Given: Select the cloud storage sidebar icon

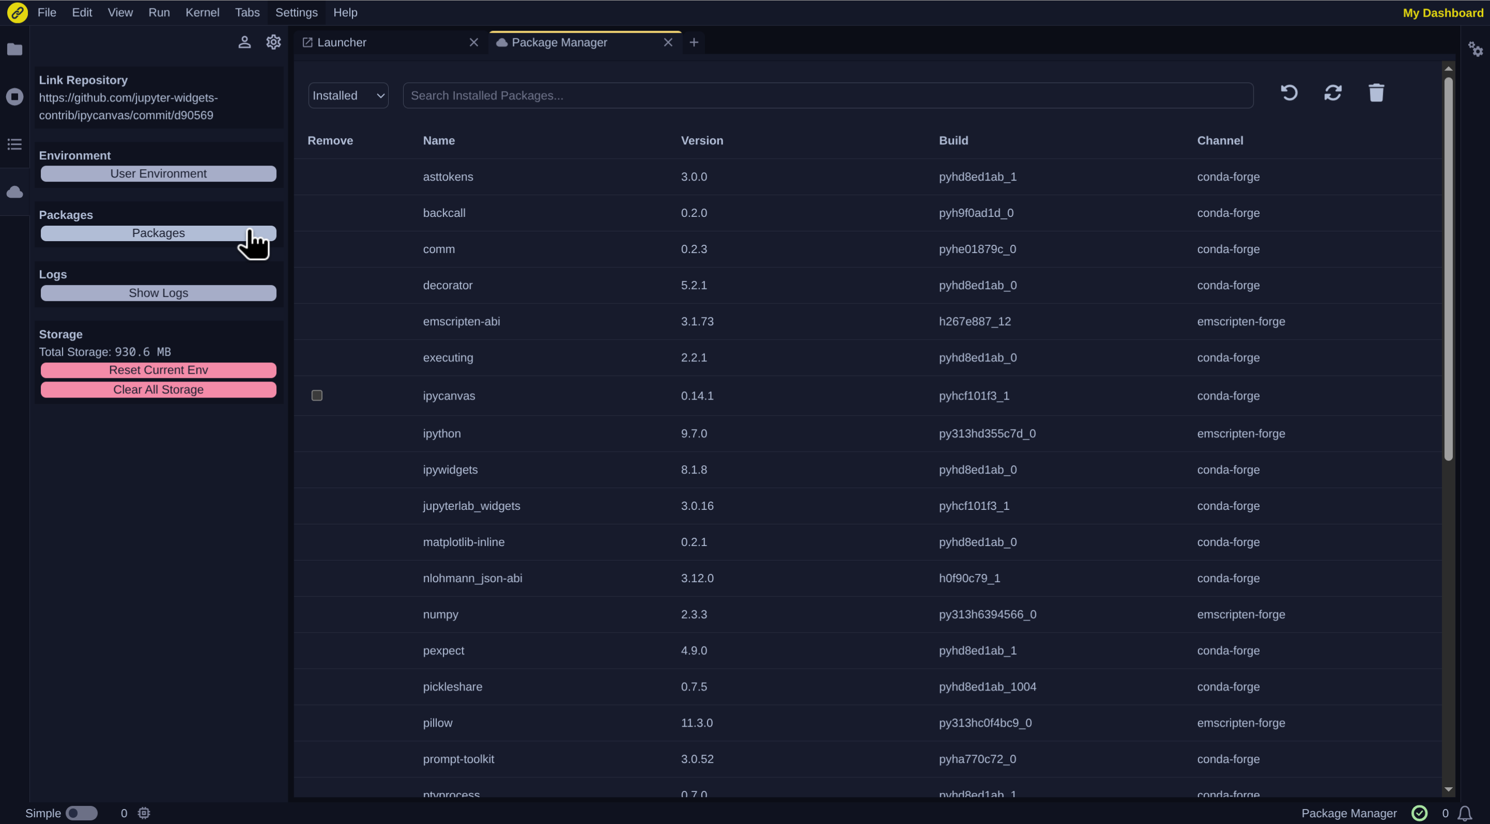Looking at the screenshot, I should 14,192.
